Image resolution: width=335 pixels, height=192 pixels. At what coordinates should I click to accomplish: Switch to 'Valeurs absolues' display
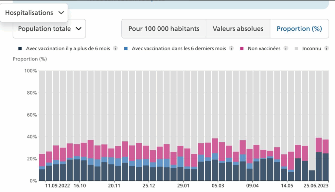(x=238, y=29)
